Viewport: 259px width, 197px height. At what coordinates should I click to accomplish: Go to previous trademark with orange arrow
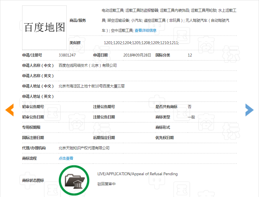click(x=9, y=110)
